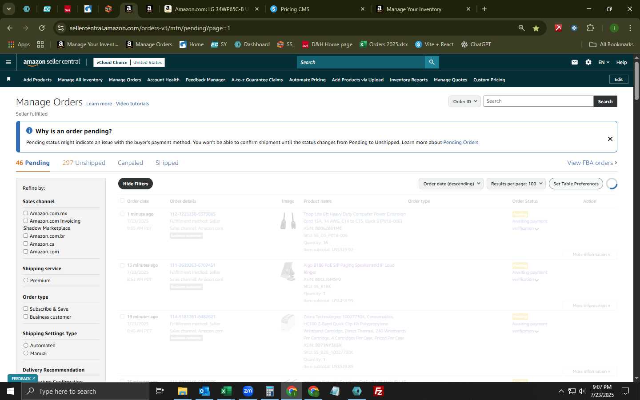Open the Order ID search type dropdown
640x400 pixels.
[464, 101]
